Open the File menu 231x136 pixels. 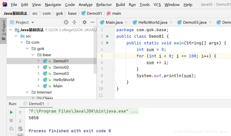pyautogui.click(x=14, y=5)
